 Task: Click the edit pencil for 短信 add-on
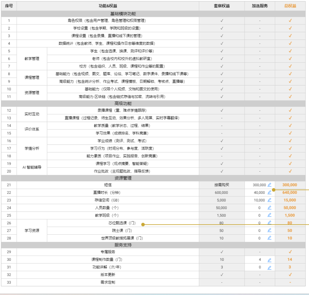click(269, 185)
